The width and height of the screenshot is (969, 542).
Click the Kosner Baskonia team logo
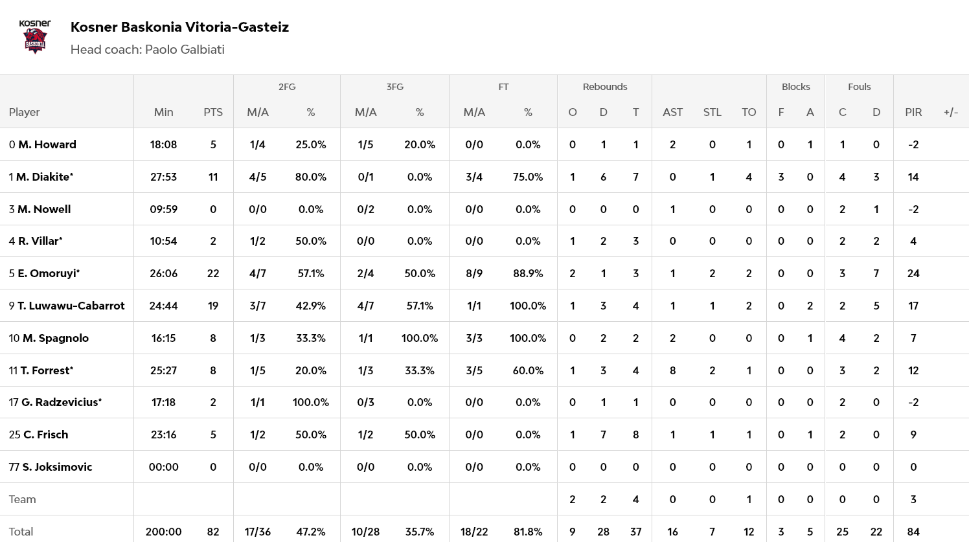pyautogui.click(x=35, y=37)
